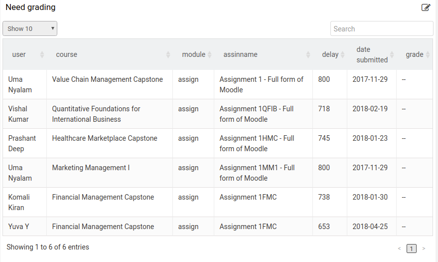The height and width of the screenshot is (262, 438).
Task: Select page 1 in pagination
Action: click(412, 249)
